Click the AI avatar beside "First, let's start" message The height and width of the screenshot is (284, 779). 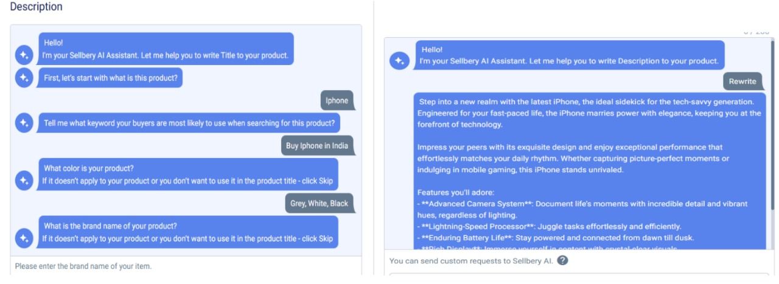24,78
